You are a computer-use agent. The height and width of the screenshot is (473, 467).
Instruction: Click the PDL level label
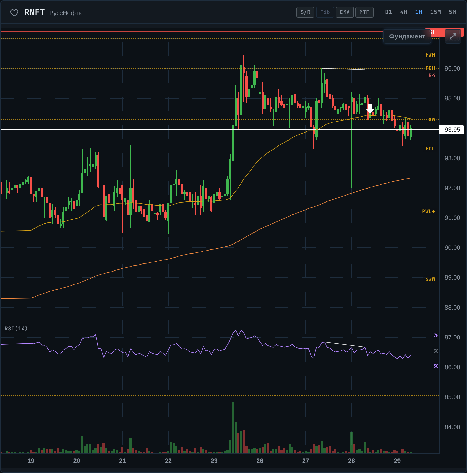430,149
